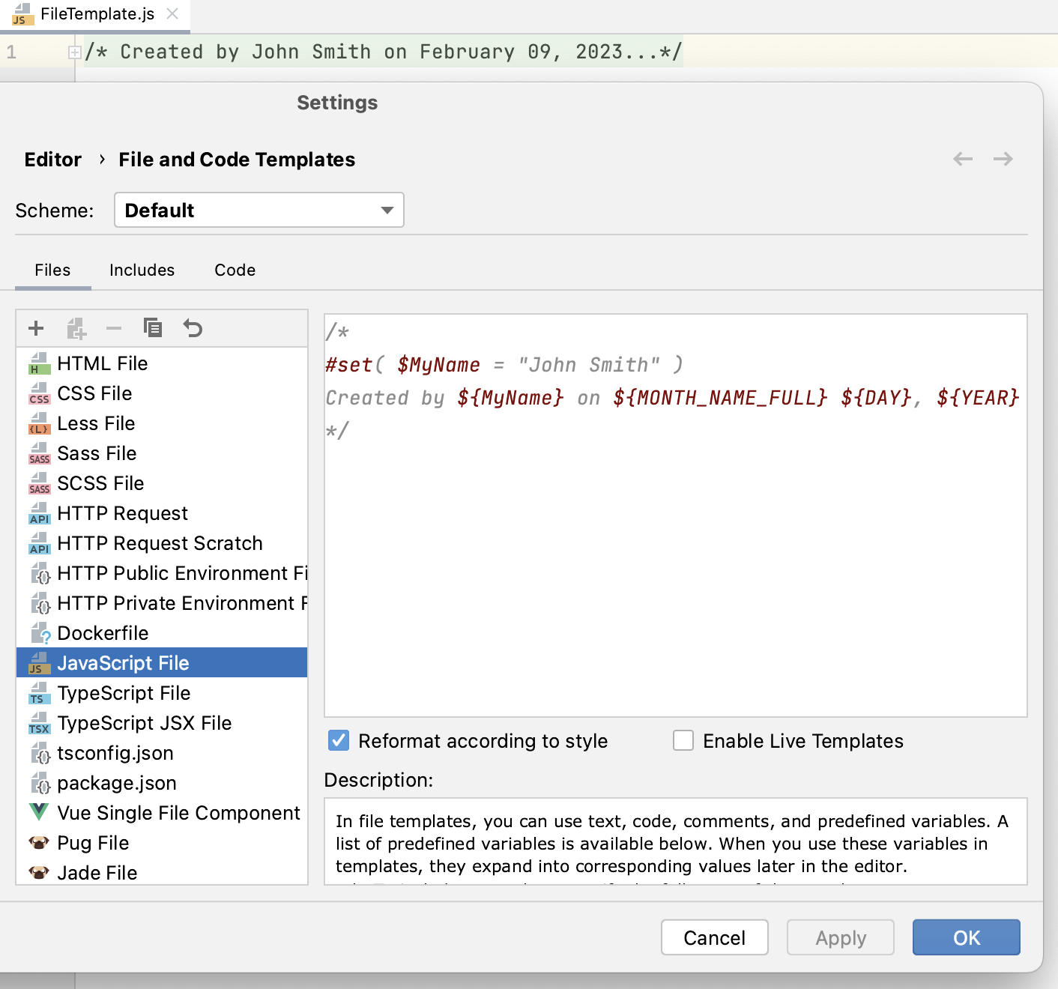Reset the template to its default
The image size is (1058, 989).
193,328
